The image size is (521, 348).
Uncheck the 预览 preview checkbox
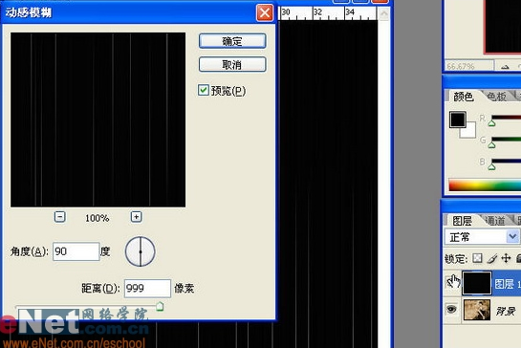tap(204, 90)
